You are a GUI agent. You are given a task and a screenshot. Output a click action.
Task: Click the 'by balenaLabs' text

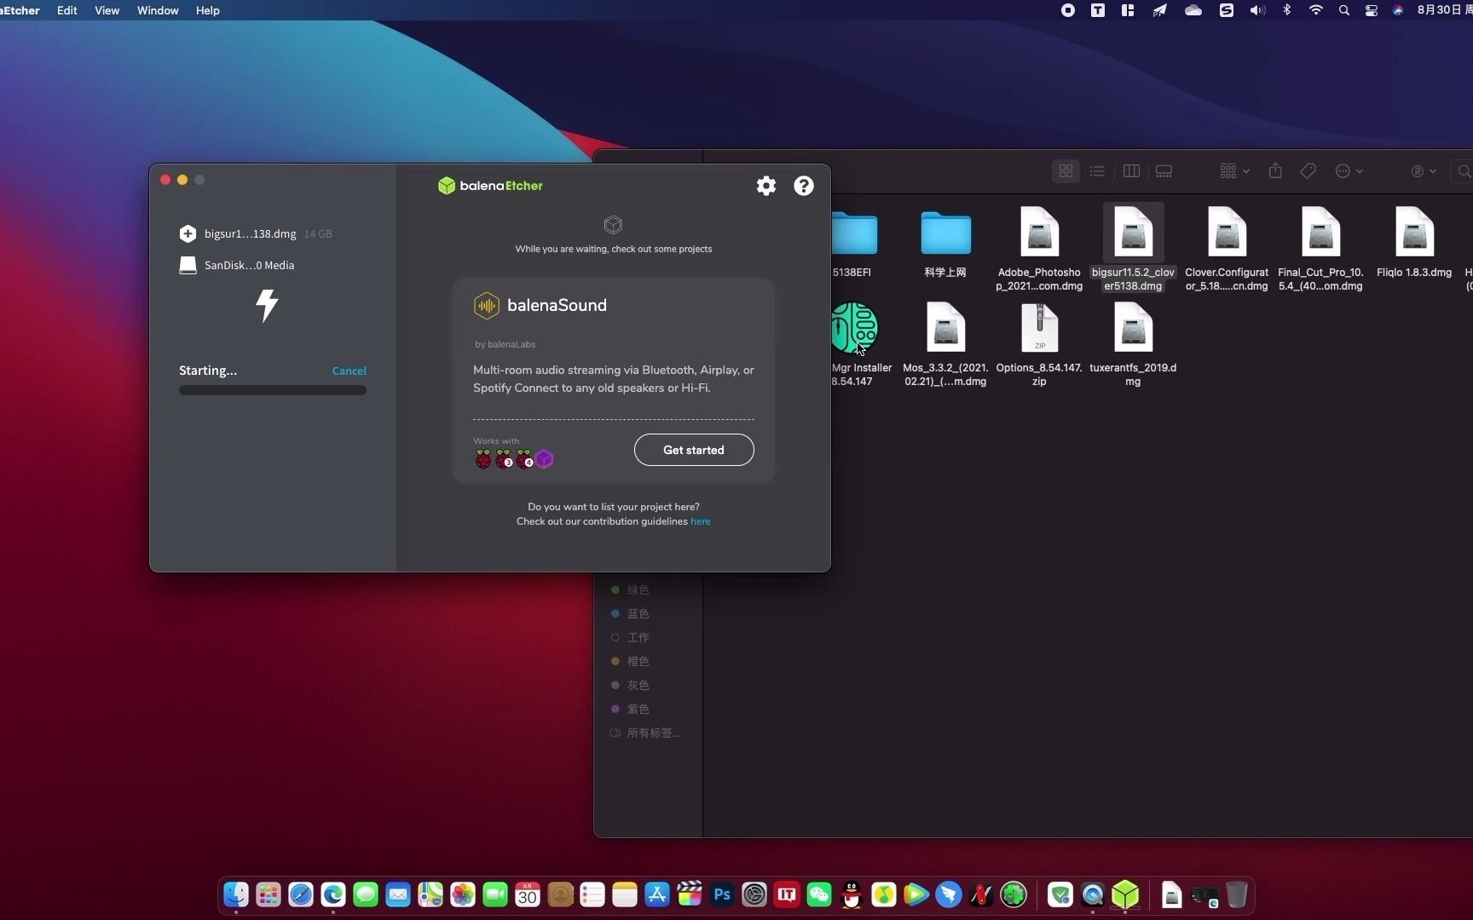pyautogui.click(x=505, y=344)
